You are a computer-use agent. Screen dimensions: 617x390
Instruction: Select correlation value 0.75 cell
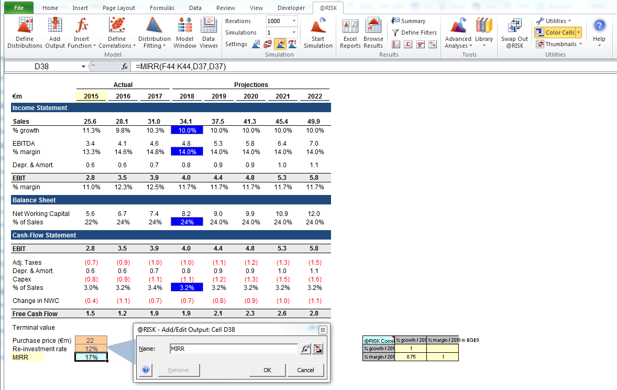coord(411,356)
